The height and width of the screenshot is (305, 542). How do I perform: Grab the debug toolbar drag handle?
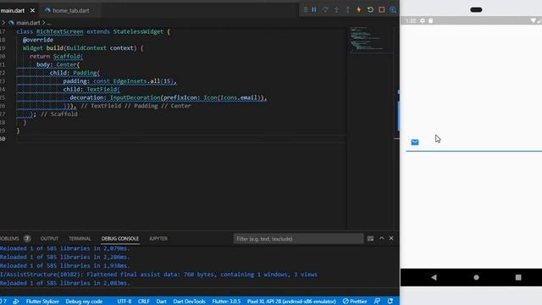(x=305, y=10)
